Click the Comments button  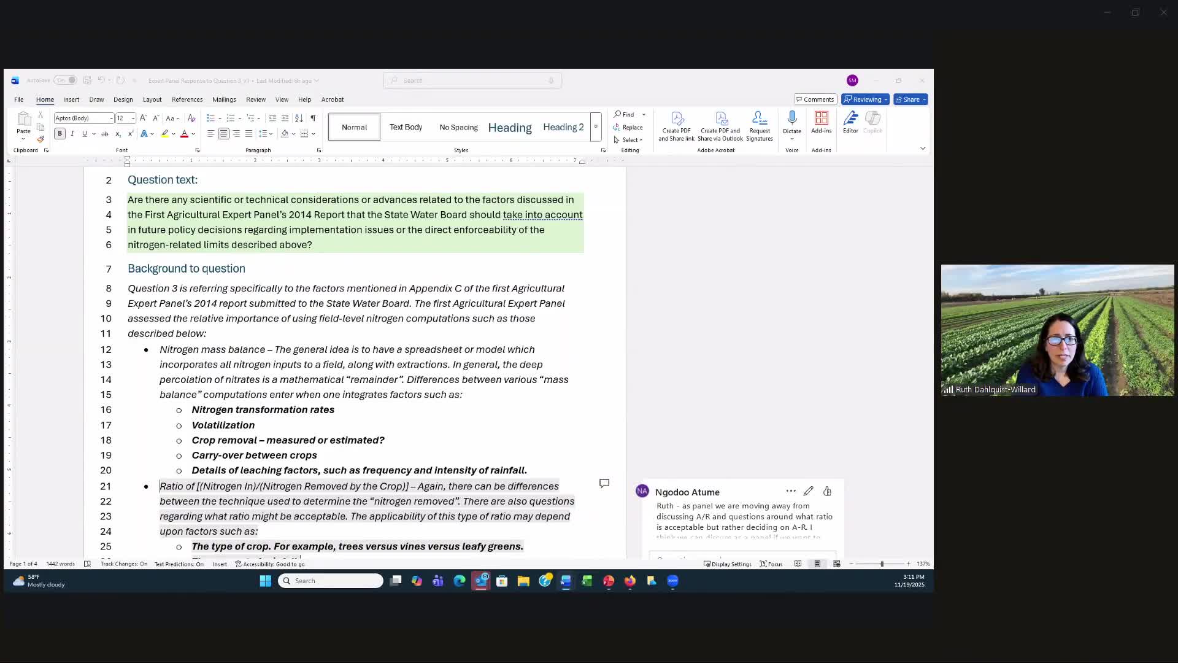click(x=815, y=99)
